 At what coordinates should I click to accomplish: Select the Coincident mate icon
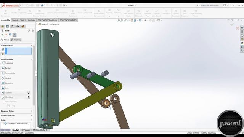[x=3, y=63]
